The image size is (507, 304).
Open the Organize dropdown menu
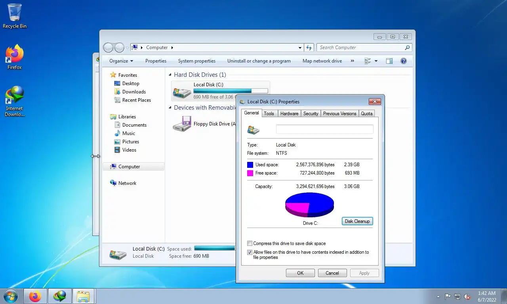(121, 61)
